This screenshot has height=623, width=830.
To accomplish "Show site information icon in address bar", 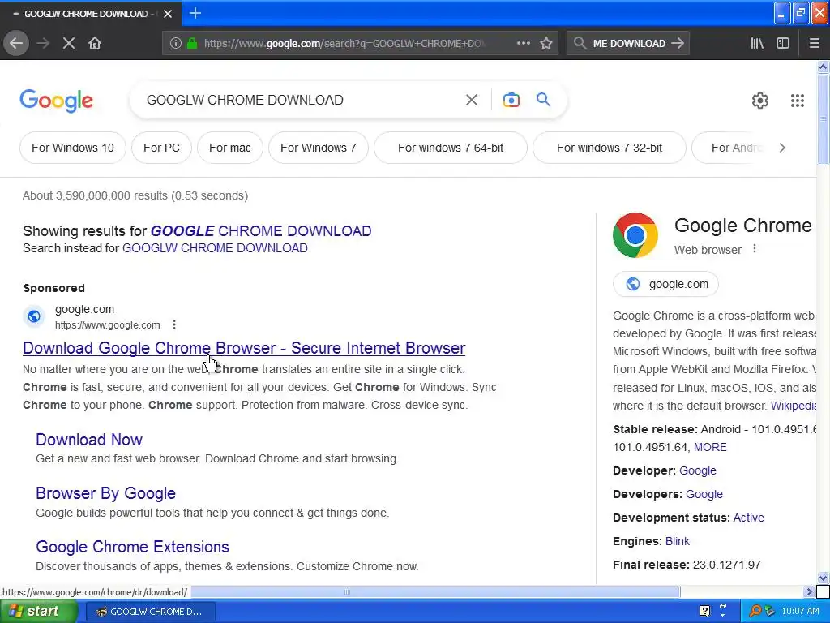I will click(176, 44).
